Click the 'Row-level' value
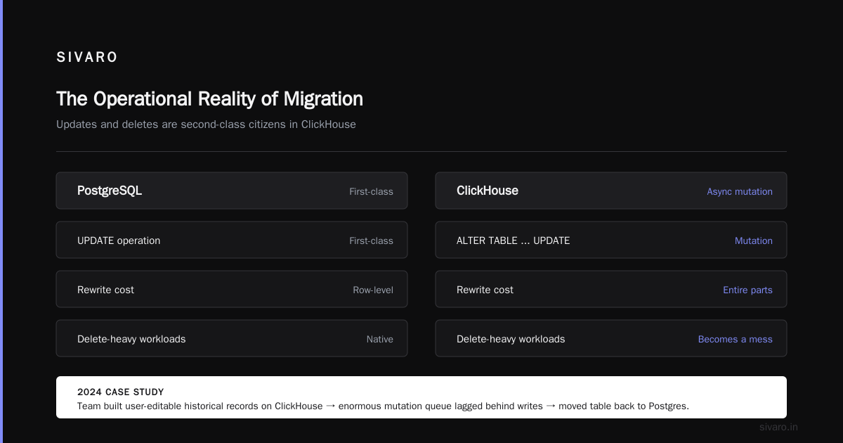 373,290
